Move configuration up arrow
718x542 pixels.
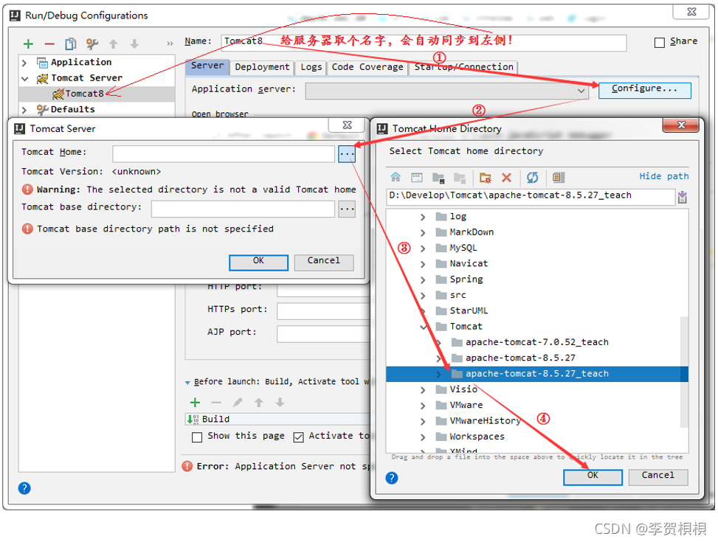[113, 44]
